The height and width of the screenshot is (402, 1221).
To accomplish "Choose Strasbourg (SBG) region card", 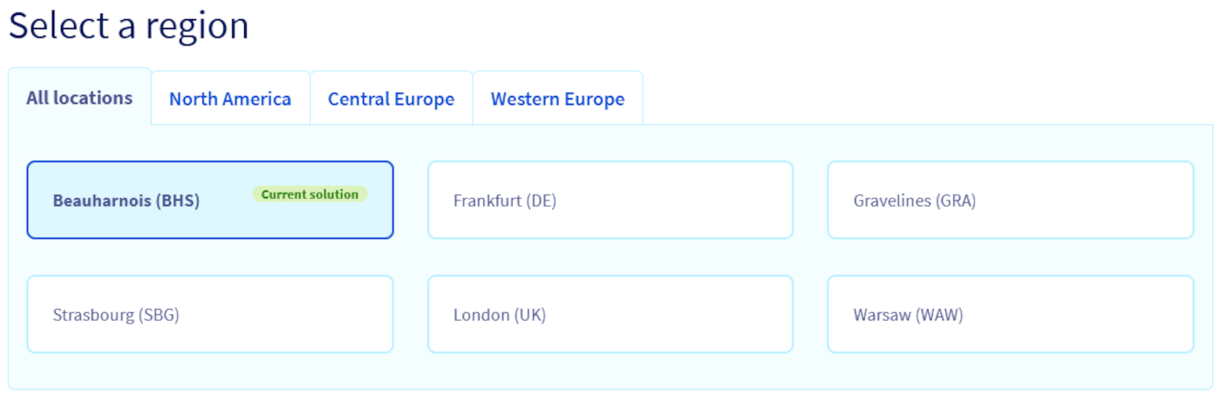I will [x=209, y=314].
